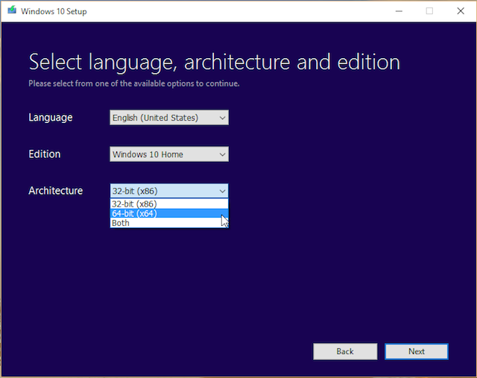Screen dimensions: 477x378
Task: Click the 'Select language, architecture and edition' heading
Action: pyautogui.click(x=214, y=62)
